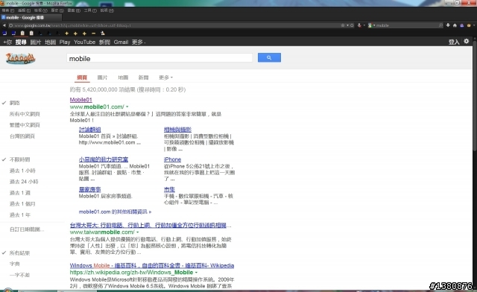Open 'mobile01.com 的其他相關資訊' link
Screen dimensions: 477x292
(x=115, y=212)
